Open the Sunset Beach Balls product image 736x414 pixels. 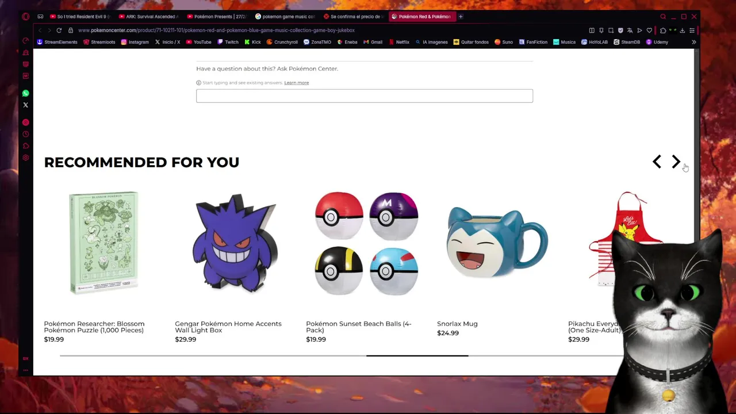(x=366, y=243)
